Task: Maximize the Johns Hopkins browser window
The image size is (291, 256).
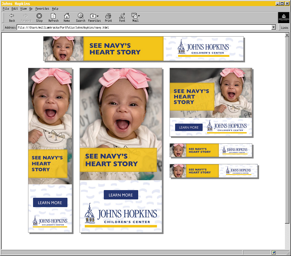Action: click(x=282, y=4)
